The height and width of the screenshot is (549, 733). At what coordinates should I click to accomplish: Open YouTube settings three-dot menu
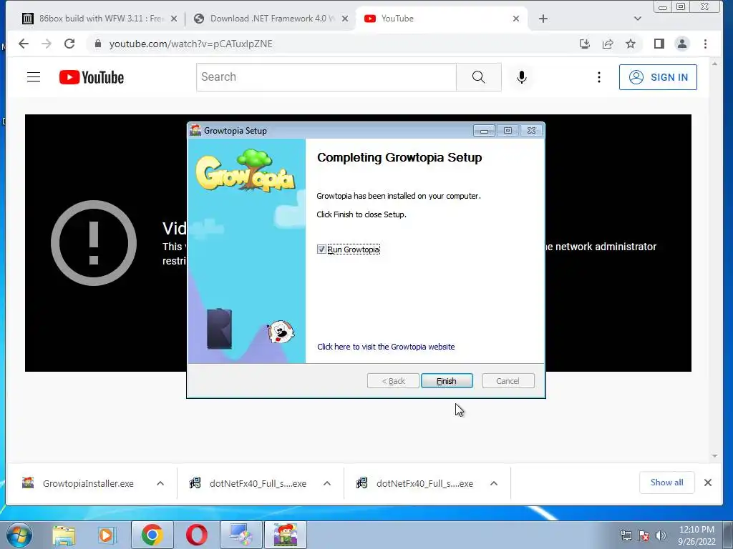tap(599, 77)
